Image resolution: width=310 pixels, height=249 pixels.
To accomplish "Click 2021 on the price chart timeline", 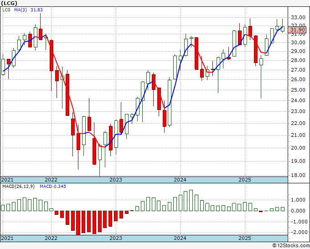I will pyautogui.click(x=7, y=180).
